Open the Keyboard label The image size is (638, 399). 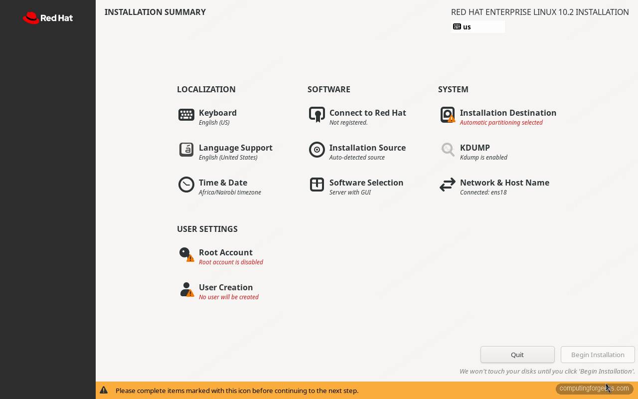218,113
